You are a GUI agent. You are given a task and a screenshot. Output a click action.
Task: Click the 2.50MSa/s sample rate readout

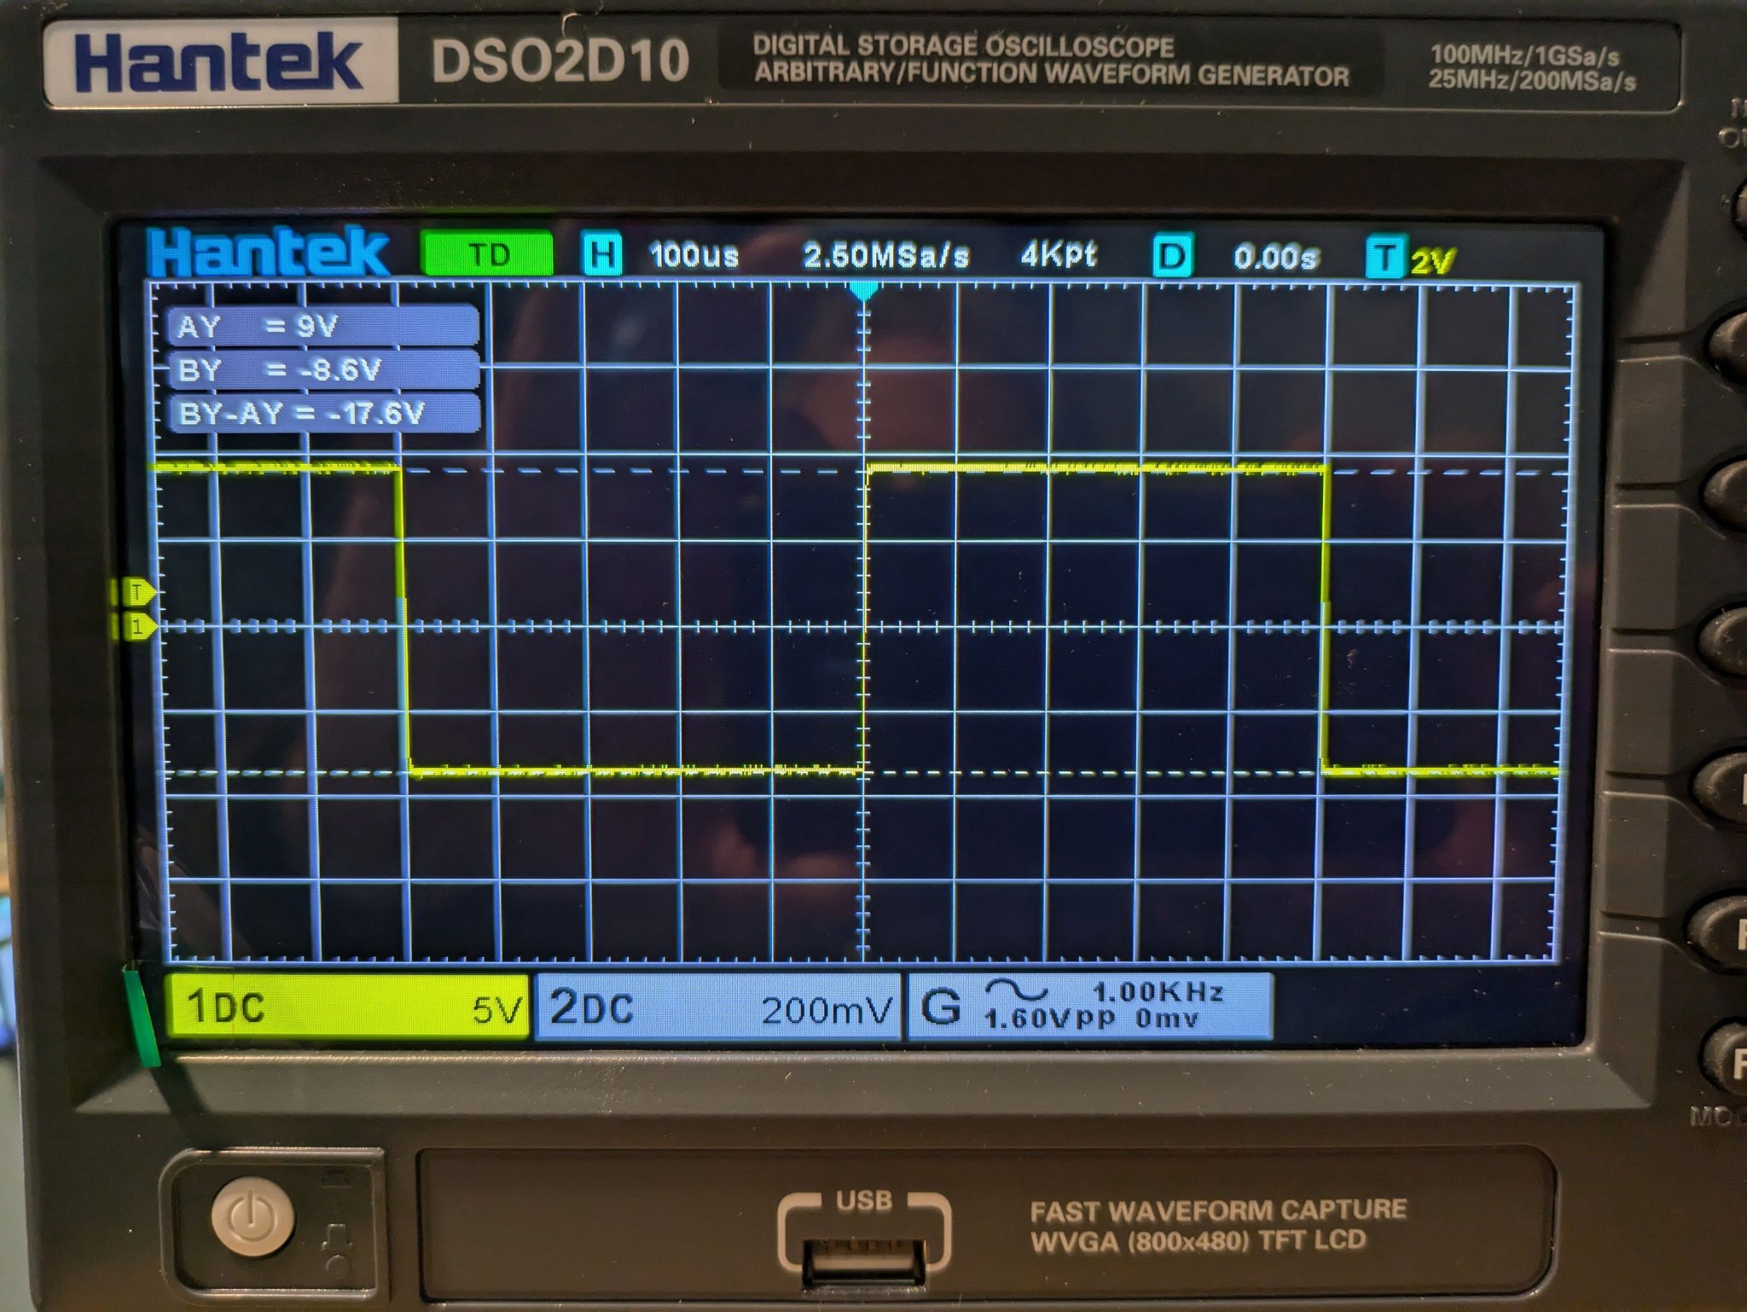pos(886,255)
